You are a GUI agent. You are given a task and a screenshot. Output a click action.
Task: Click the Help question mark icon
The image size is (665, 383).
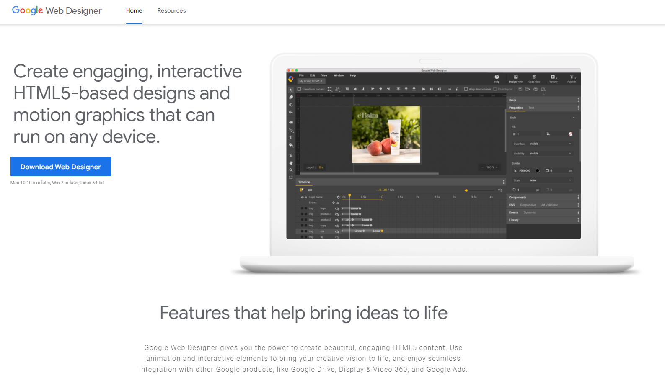pos(497,77)
